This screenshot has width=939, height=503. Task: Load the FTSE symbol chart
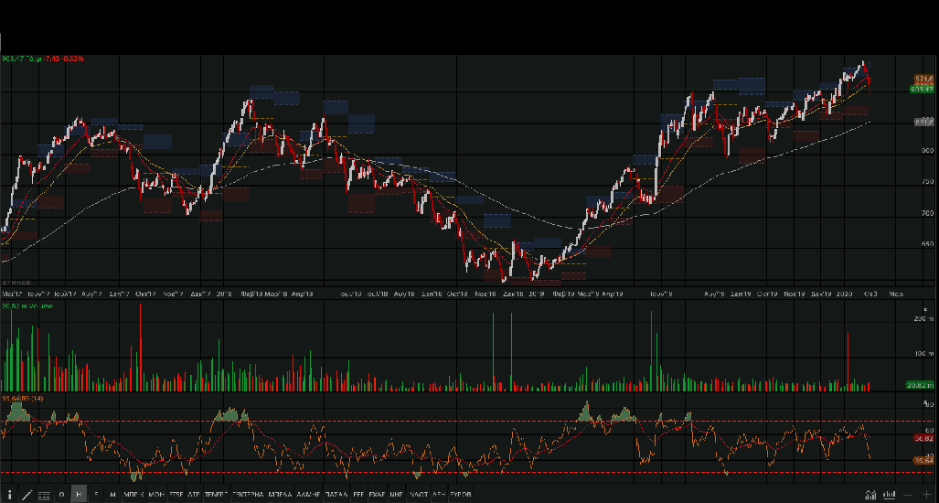176,495
